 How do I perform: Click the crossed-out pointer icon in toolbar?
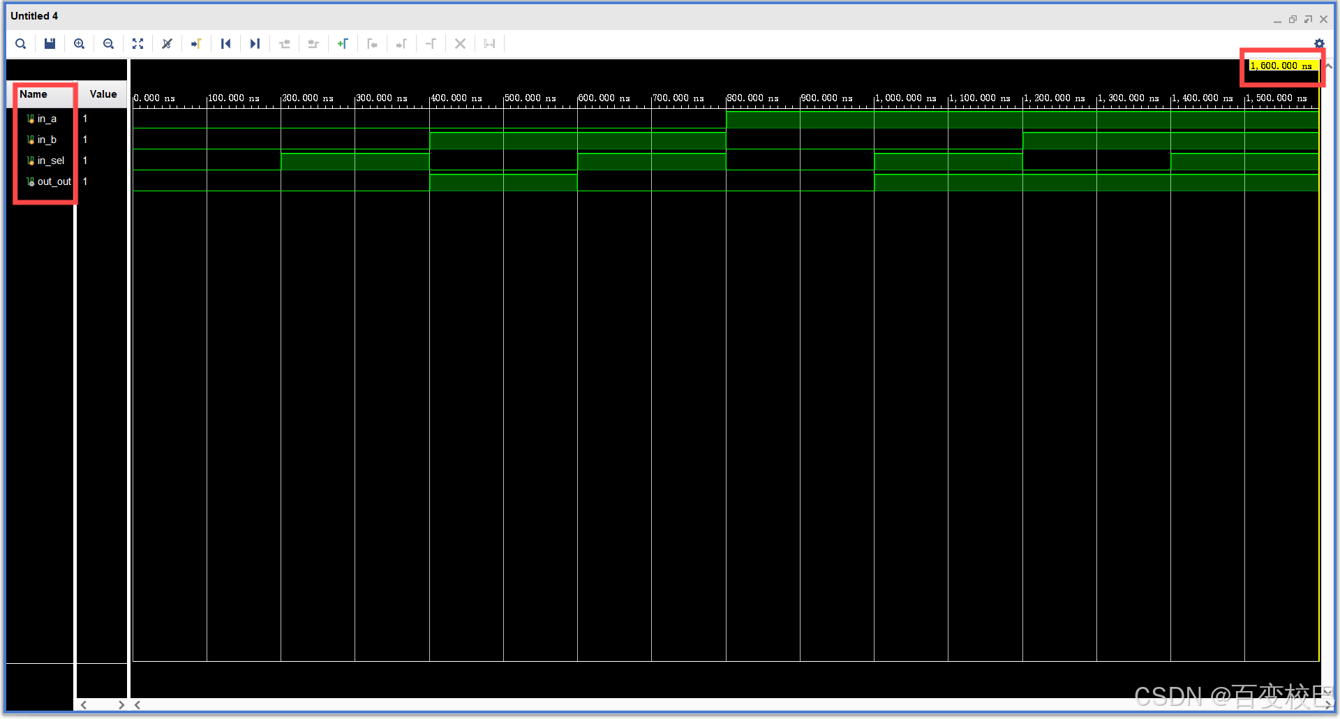coord(167,44)
